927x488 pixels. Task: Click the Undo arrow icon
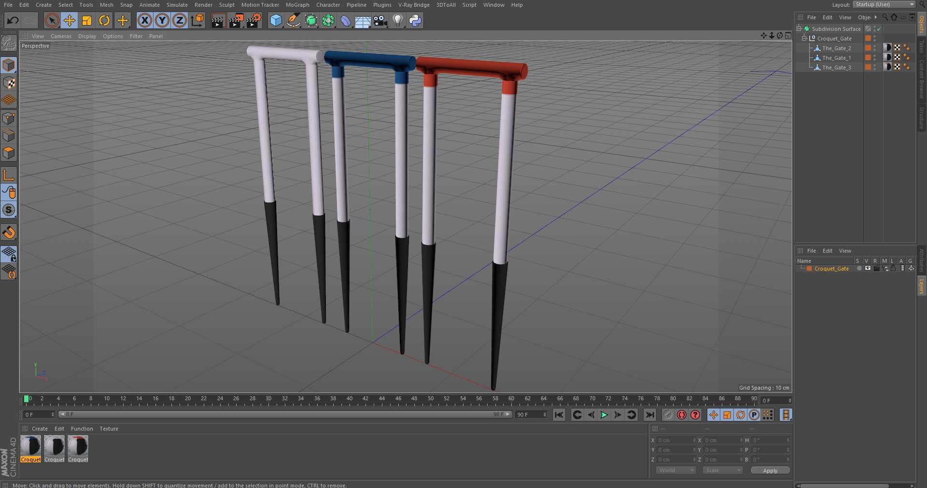tap(13, 20)
